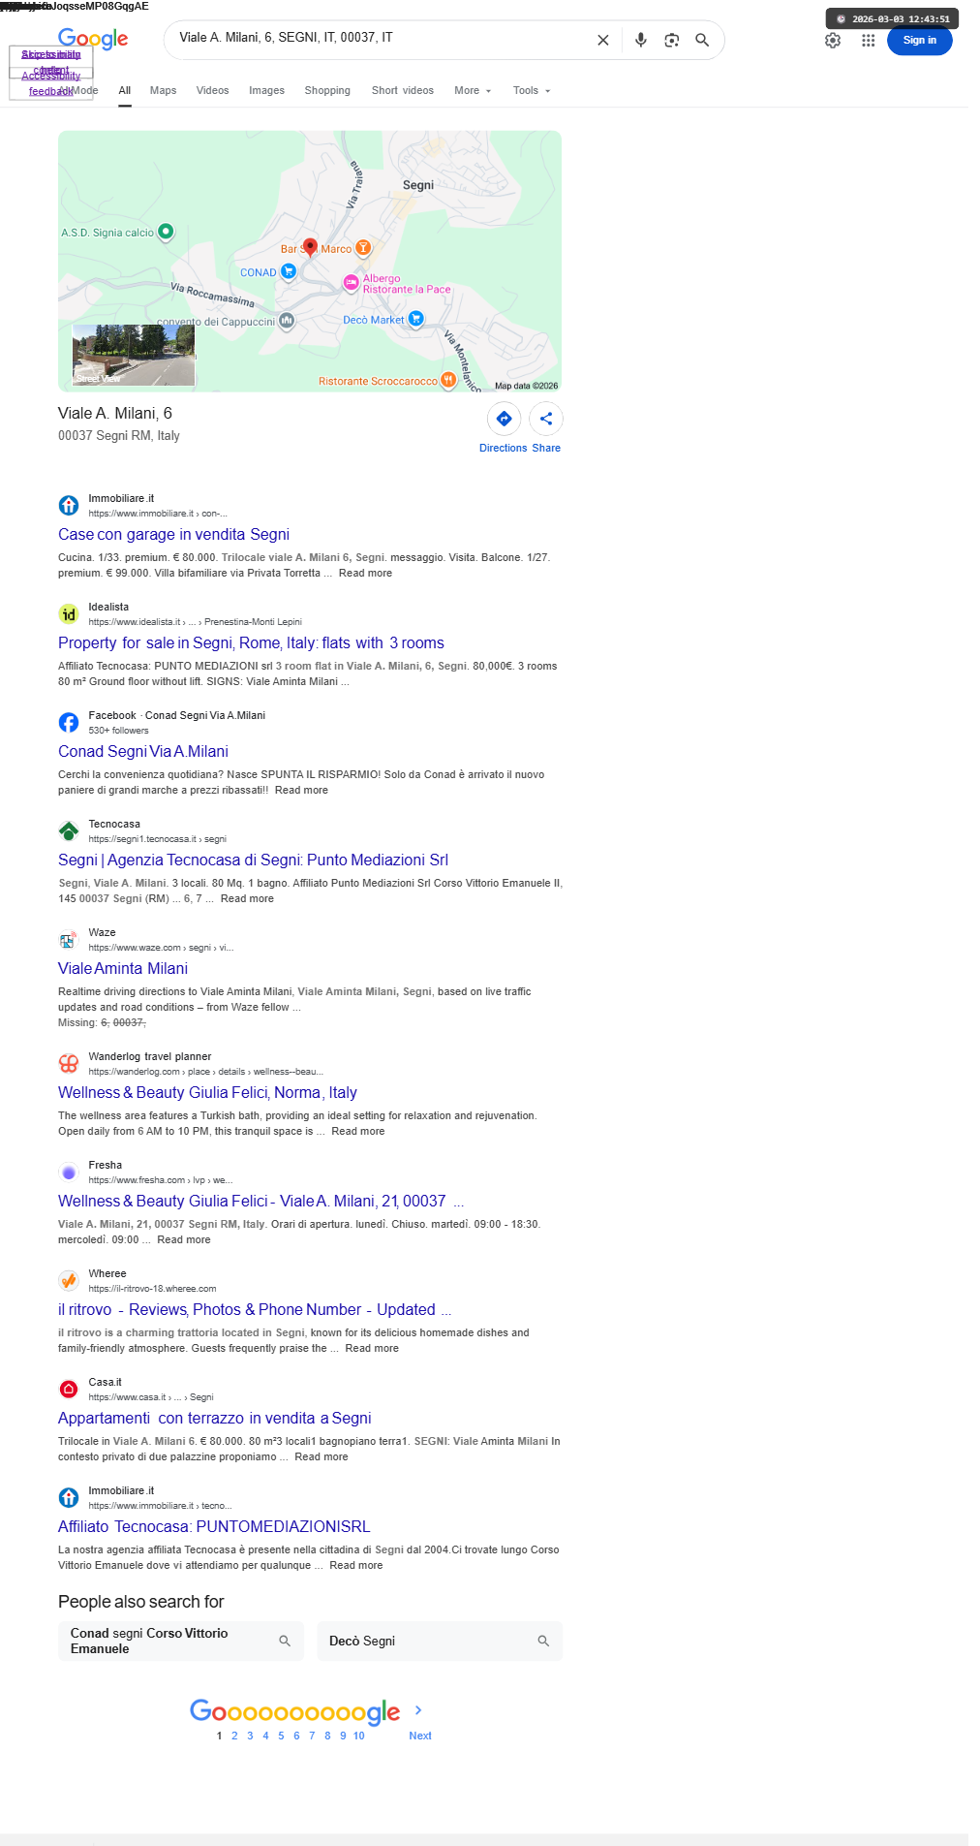Image resolution: width=980 pixels, height=1846 pixels.
Task: Open search by image camera icon
Action: click(x=671, y=40)
